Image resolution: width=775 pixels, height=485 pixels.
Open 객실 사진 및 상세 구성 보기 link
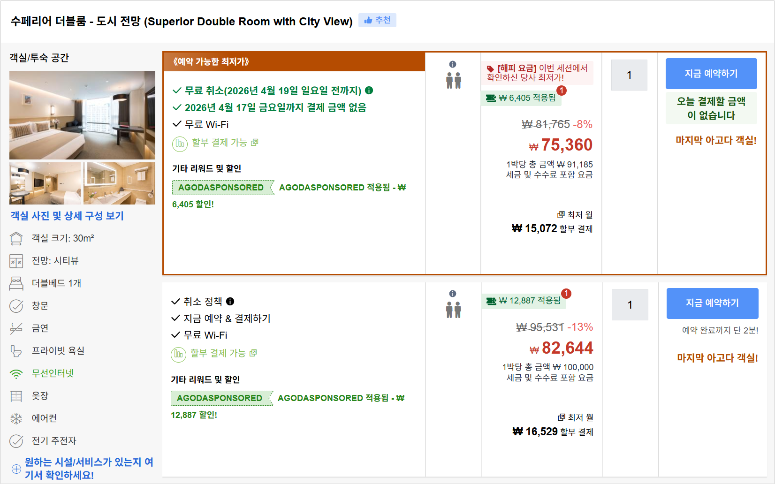coord(67,216)
